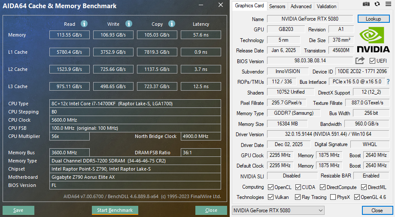Click the Bandwidth field 960.0 GB/s
Image resolution: width=395 pixels, height=217 pixels.
[x=367, y=124]
